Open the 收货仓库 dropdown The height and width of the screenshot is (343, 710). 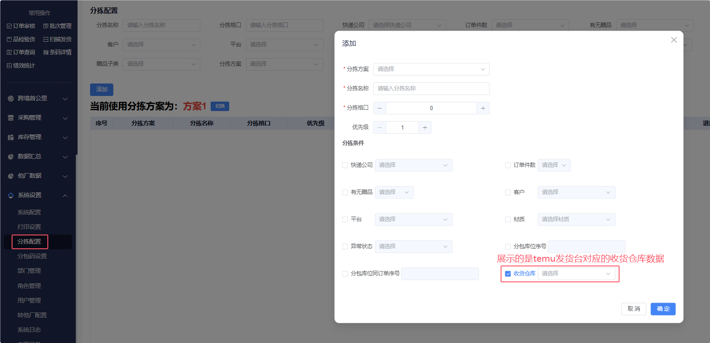[x=576, y=274]
